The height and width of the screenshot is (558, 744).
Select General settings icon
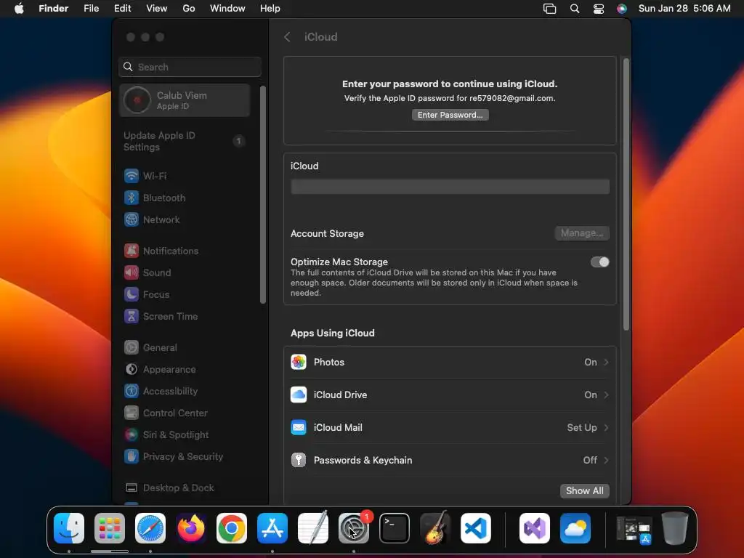pos(132,348)
